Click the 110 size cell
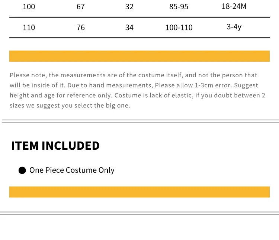Viewport: 279px width, 240px height. [29, 27]
